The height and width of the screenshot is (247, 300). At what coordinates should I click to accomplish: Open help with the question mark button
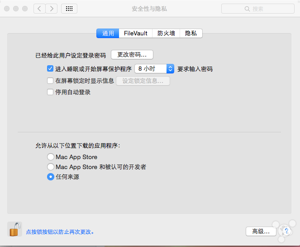pos(286,231)
